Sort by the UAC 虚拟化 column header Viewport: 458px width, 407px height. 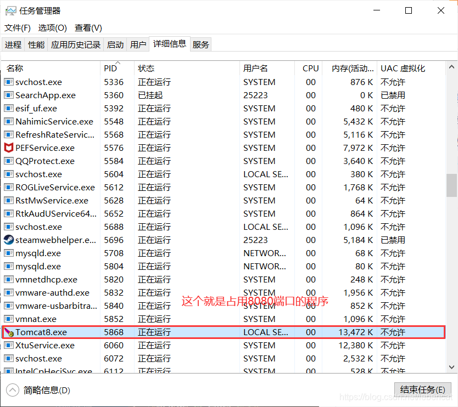pos(411,68)
